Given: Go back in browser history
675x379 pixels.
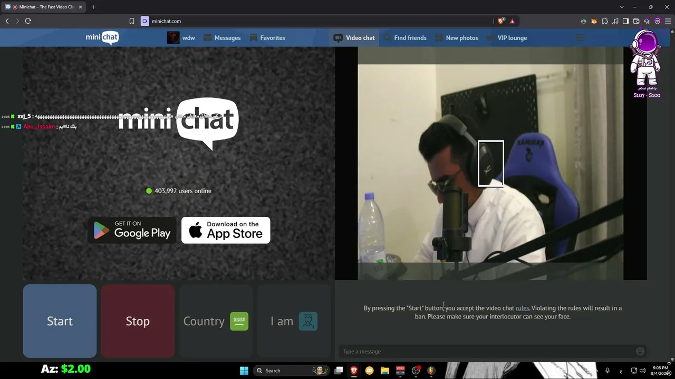Looking at the screenshot, I should pos(7,21).
